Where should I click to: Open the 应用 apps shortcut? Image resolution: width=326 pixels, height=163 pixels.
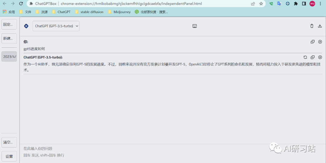9,12
